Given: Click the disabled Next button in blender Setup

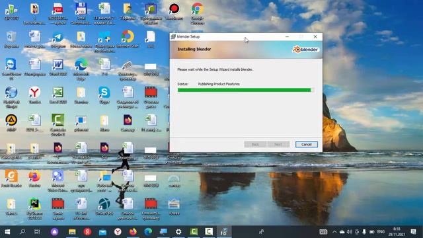Looking at the screenshot, I should [x=278, y=144].
